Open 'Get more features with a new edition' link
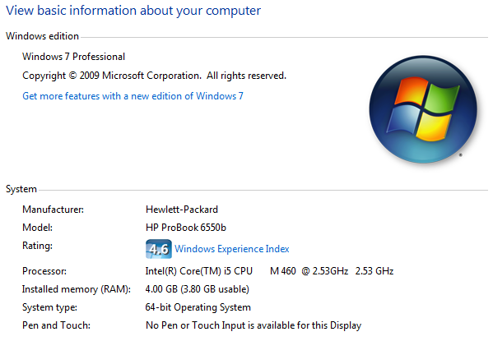493x341 pixels. point(133,96)
